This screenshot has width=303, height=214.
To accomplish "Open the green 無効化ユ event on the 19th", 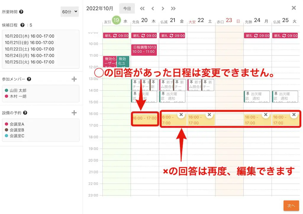I will tap(123, 61).
